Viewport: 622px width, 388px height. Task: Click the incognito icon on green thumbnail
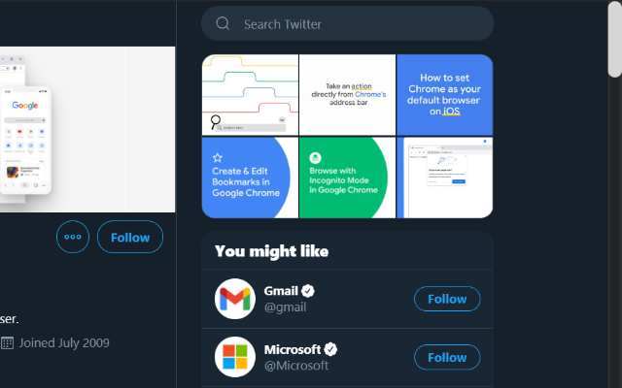[x=315, y=158]
